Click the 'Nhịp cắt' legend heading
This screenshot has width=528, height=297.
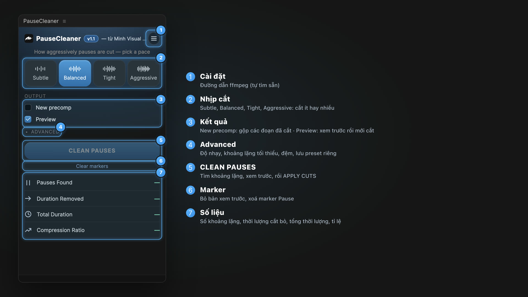click(215, 99)
